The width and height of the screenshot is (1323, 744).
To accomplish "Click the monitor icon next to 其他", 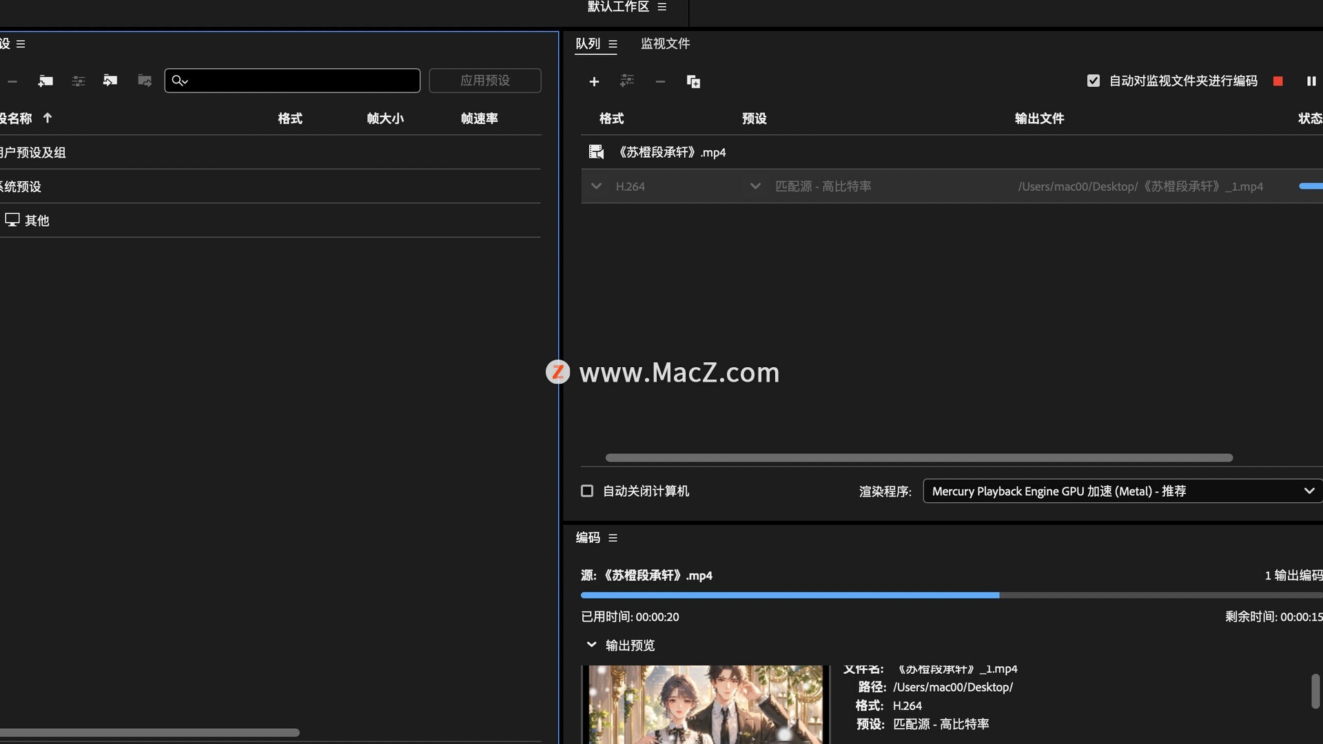I will (12, 220).
